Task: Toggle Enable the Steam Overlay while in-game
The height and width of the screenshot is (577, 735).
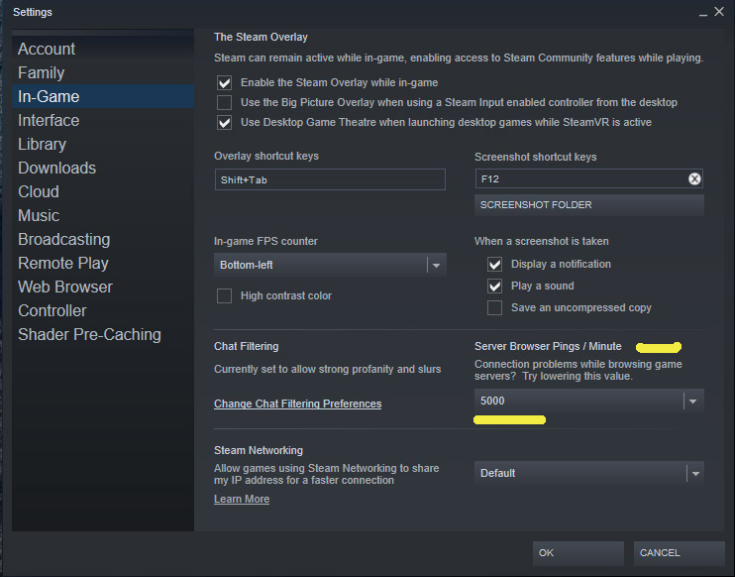Action: coord(224,83)
